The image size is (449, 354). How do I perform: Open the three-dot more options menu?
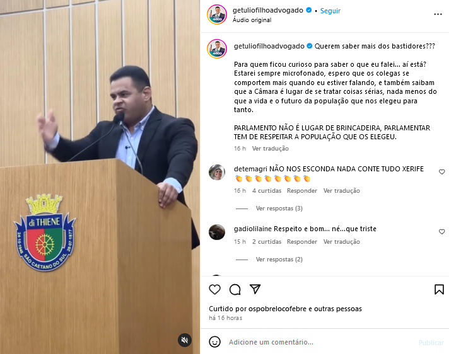[x=438, y=14]
